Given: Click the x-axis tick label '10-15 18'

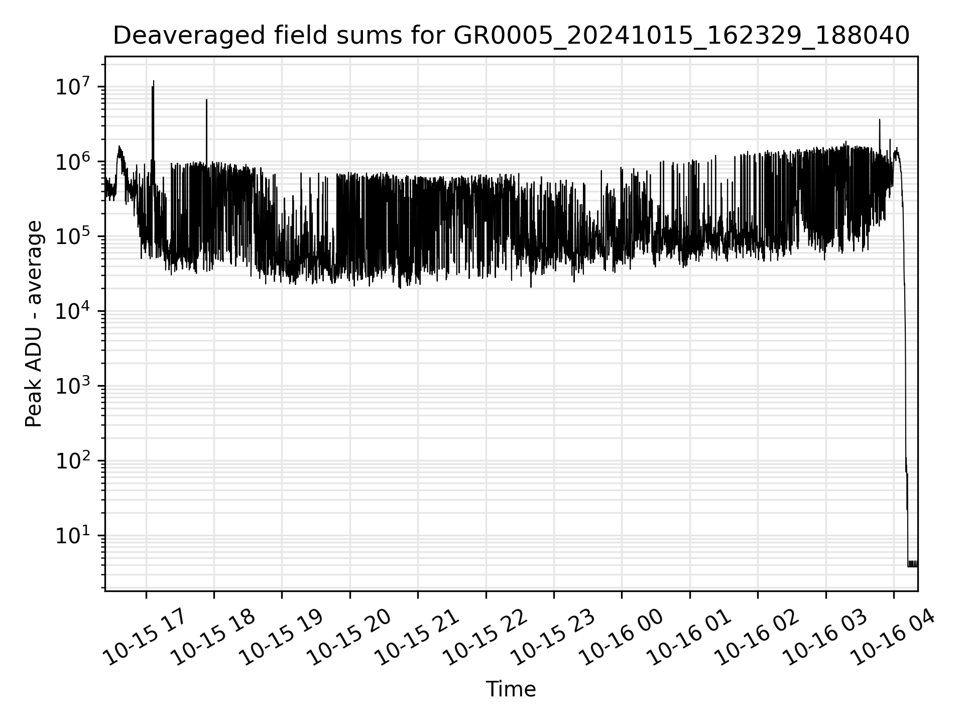Looking at the screenshot, I should [212, 638].
